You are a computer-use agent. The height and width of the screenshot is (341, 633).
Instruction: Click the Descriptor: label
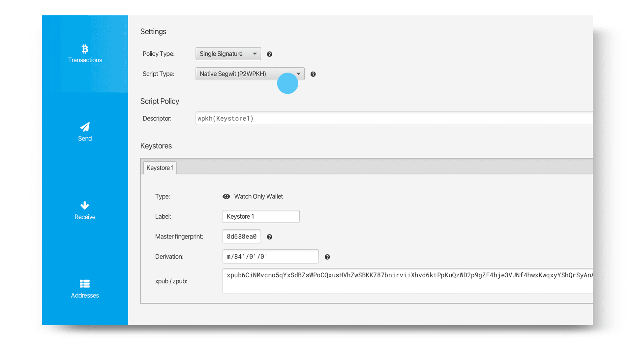click(x=157, y=118)
